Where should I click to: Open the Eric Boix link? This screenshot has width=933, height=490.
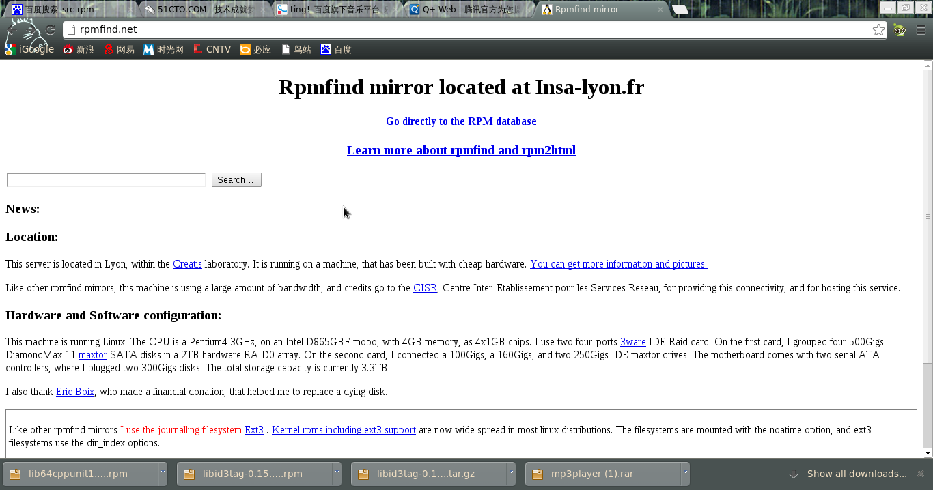(75, 392)
